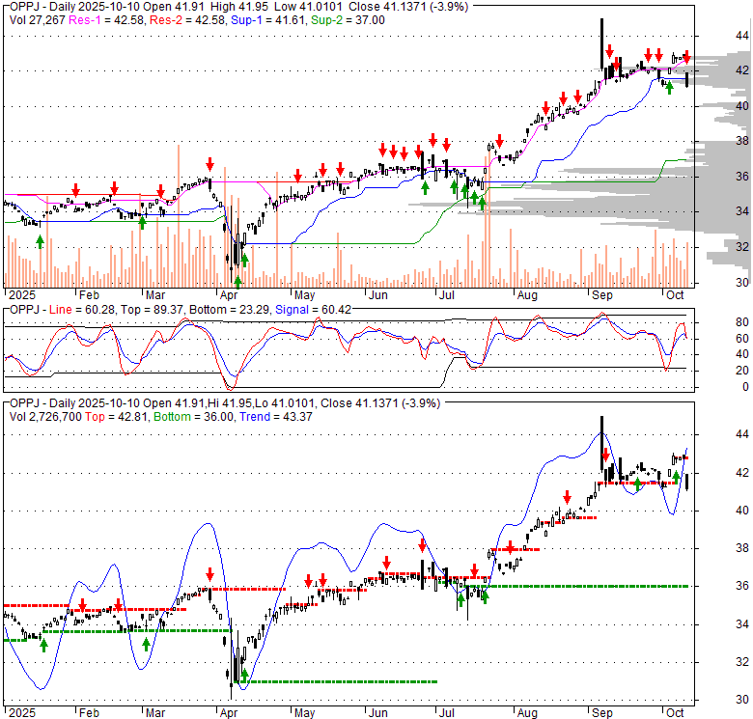The width and height of the screenshot is (753, 719).
Task: Select the Sup-2 = 37.00 label
Action: pyautogui.click(x=348, y=20)
